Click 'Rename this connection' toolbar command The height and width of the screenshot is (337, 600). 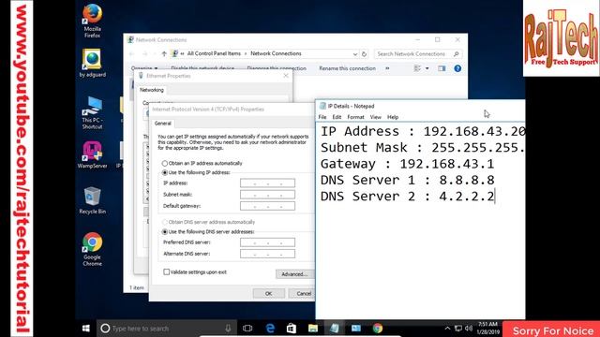347,68
